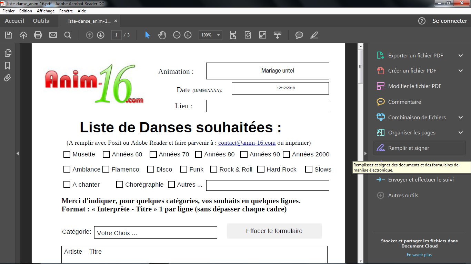Check the Slows checkbox

pos(309,169)
